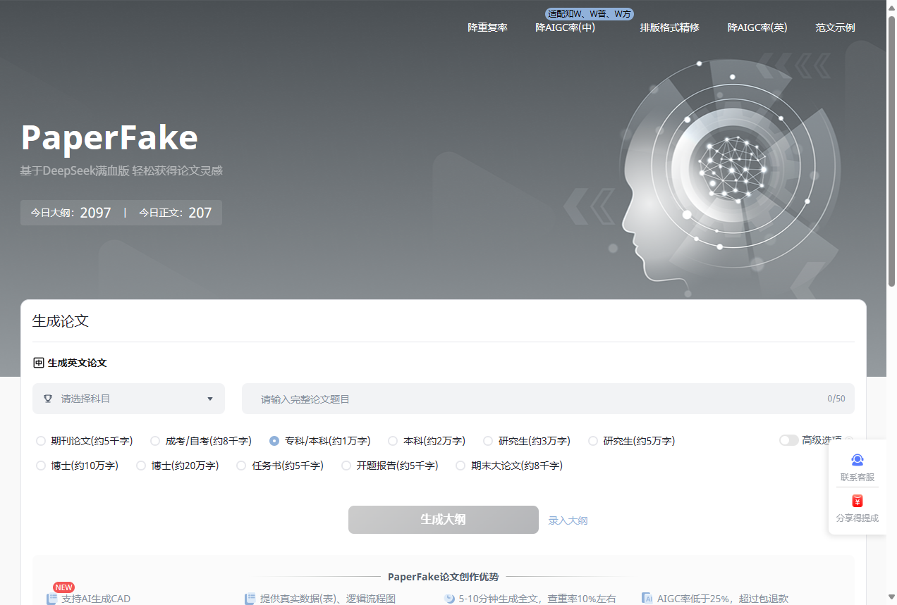Click the 联系客服 customer service icon
The height and width of the screenshot is (605, 897).
click(x=857, y=460)
